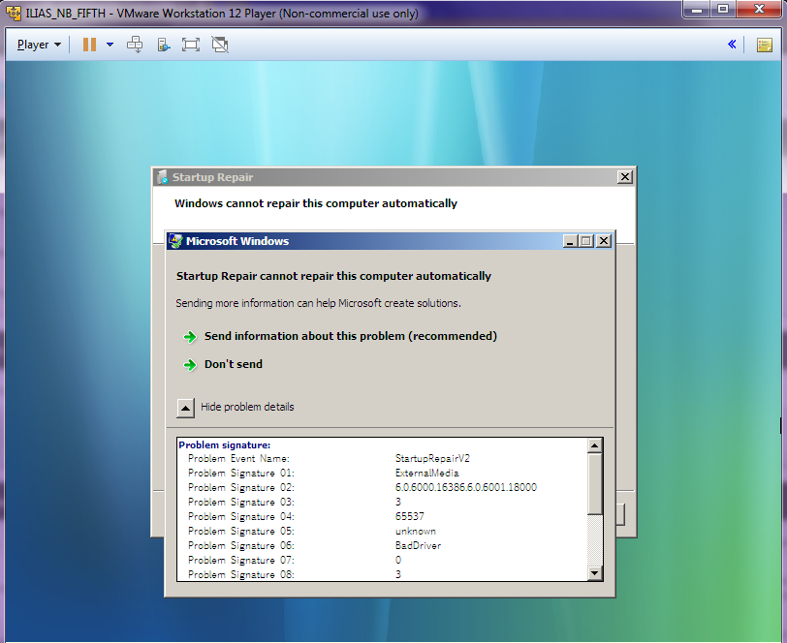Select the Problem Signature 04 label
787x643 pixels.
pyautogui.click(x=241, y=516)
